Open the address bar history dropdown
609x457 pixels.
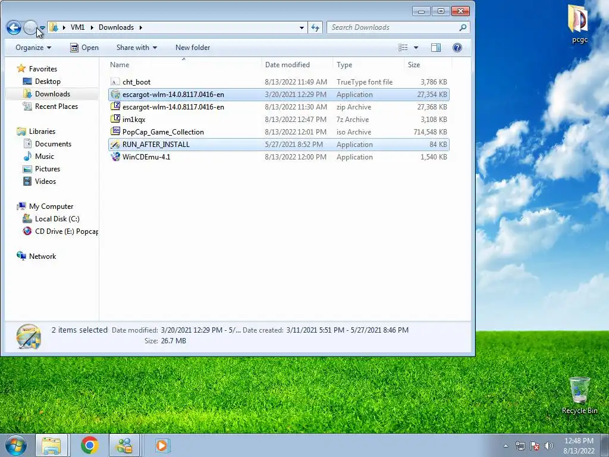[x=302, y=27]
